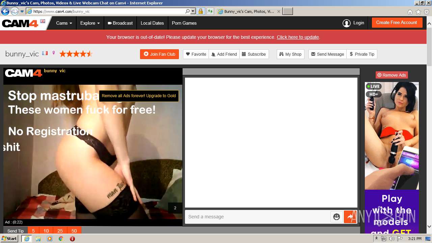Open browser Tools gear icon

[x=427, y=12]
